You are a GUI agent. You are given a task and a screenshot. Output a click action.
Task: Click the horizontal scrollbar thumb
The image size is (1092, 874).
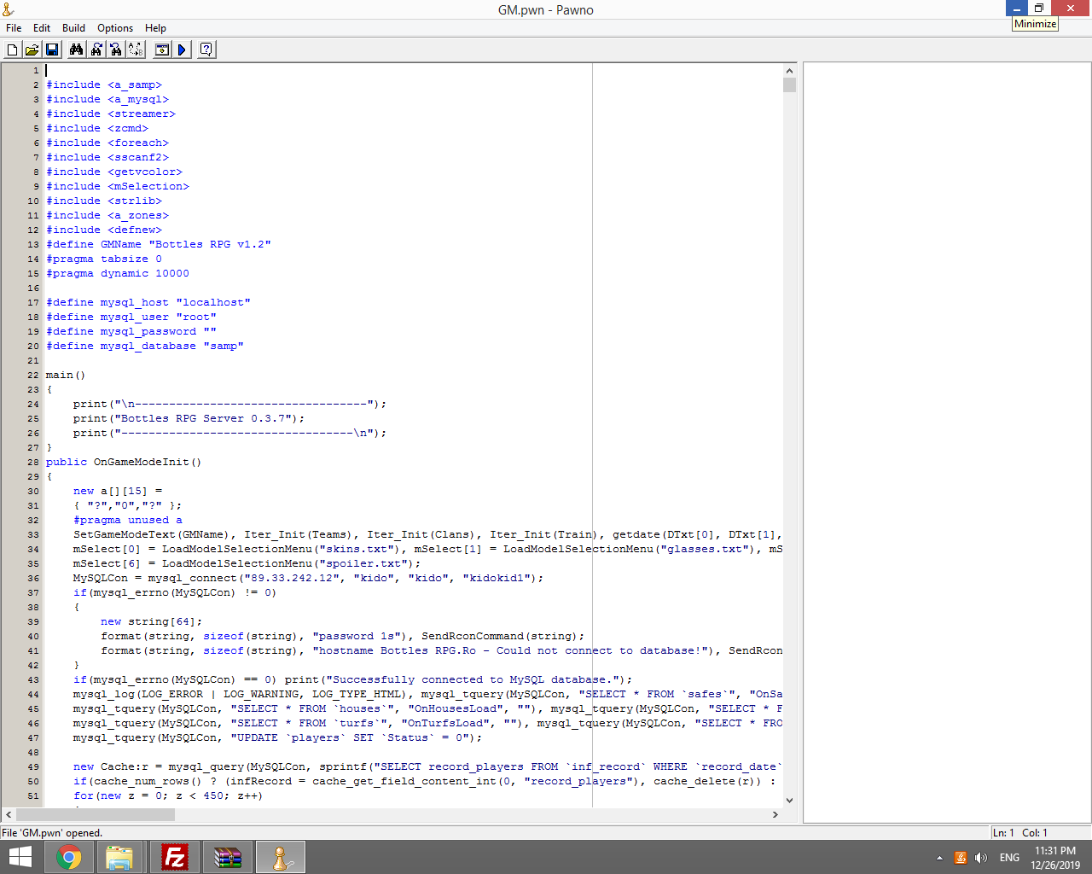pyautogui.click(x=95, y=814)
